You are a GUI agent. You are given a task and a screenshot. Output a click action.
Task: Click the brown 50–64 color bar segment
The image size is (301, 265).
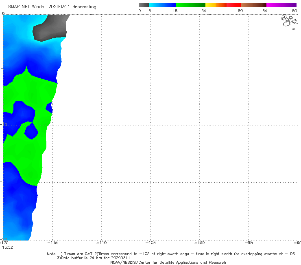point(253,5)
